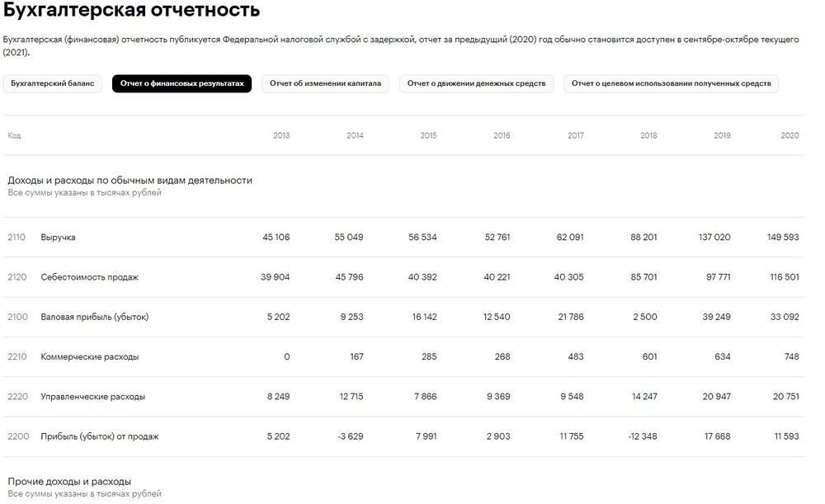Click the Выручка row label

tap(58, 238)
